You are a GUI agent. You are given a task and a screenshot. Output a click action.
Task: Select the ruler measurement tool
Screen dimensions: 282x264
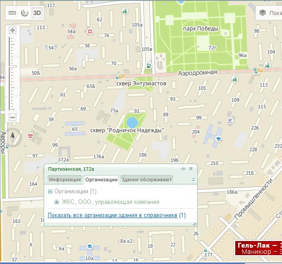(x=12, y=12)
